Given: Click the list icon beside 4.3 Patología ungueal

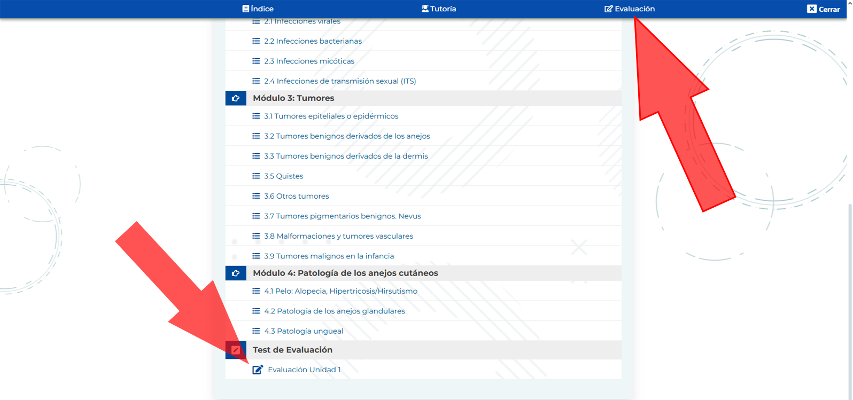Looking at the screenshot, I should [x=256, y=331].
